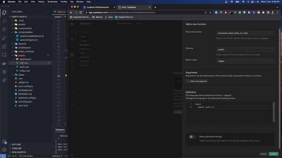This screenshot has width=282, height=158.
Task: Open the Domain Price Co... bookmark
Action: coord(124,17)
